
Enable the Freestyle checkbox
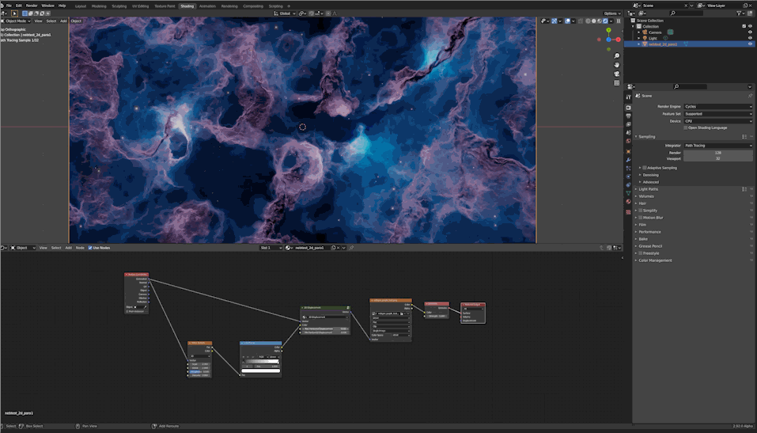pos(641,253)
